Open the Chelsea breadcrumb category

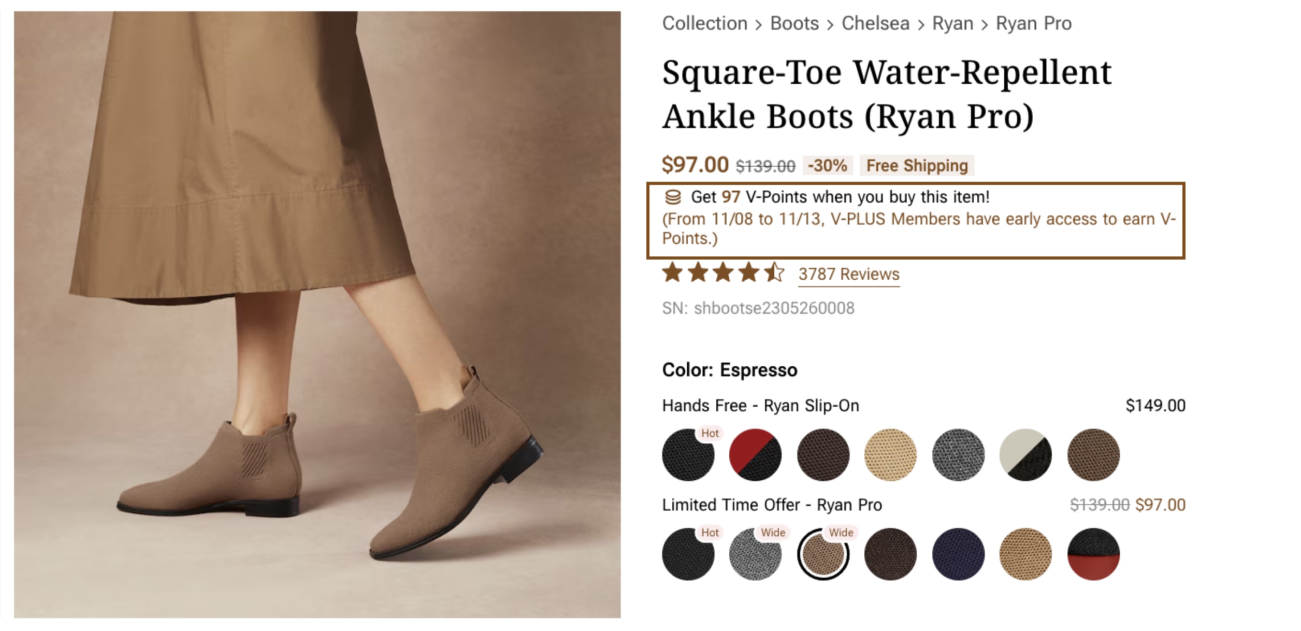pyautogui.click(x=875, y=24)
